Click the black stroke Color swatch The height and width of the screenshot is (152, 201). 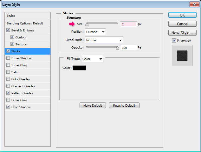79,68
